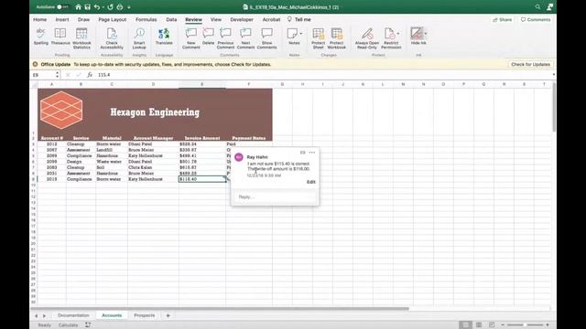Screen dimensions: 586x329
Task: Redo the last action
Action: [110, 7]
